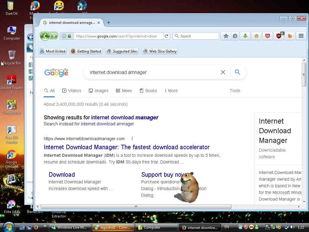Launch Google Chrome desktop shortcut
The image size is (309, 232).
(x=12, y=159)
